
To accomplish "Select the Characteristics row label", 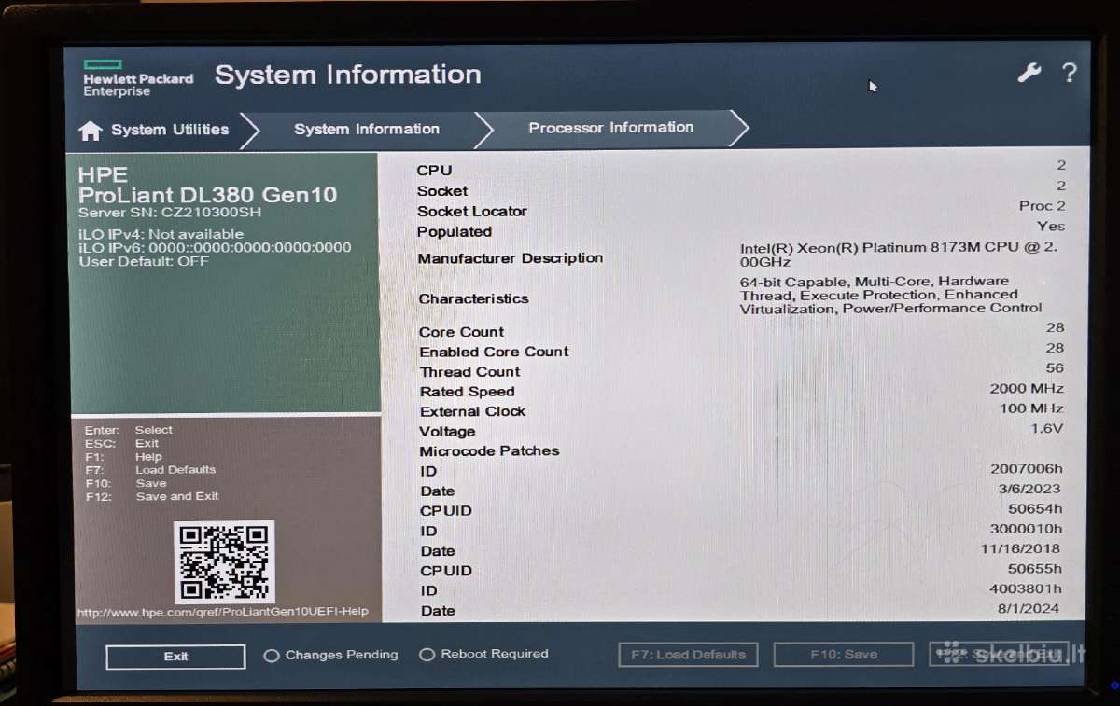I will (x=473, y=298).
